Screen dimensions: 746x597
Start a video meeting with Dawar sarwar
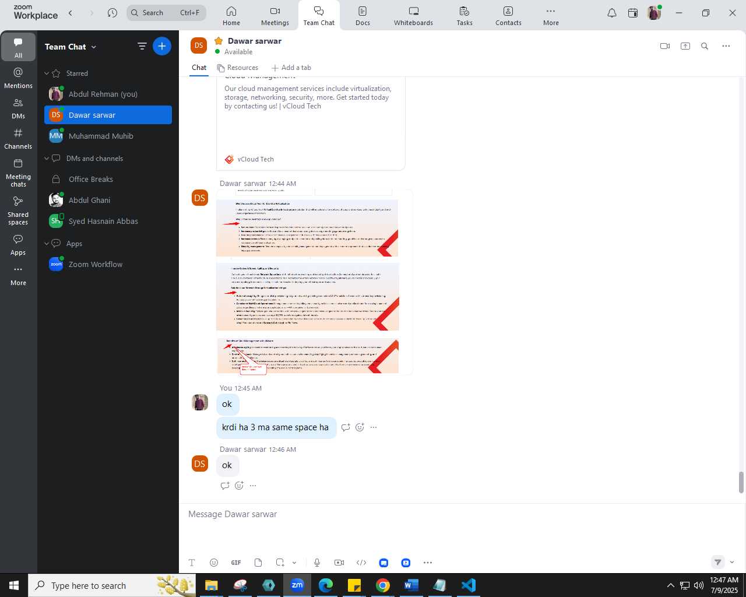pos(665,46)
